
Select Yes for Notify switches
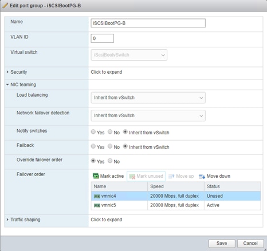click(93, 132)
